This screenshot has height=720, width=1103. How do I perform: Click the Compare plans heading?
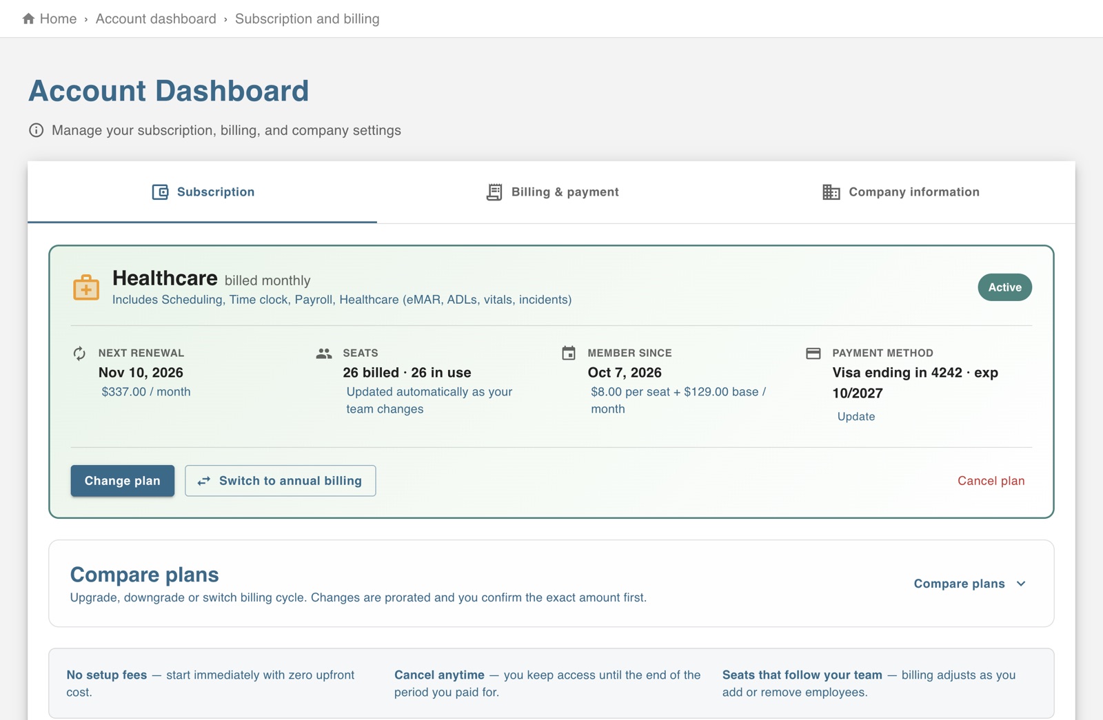[145, 575]
